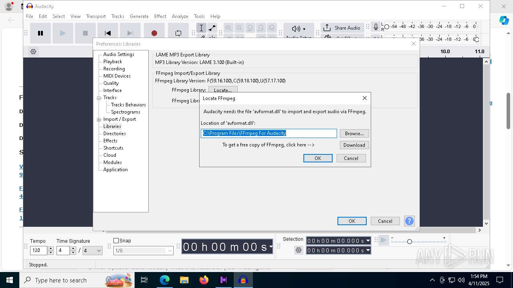Select Audio Settings in preferences tree
The width and height of the screenshot is (513, 288).
point(119,54)
